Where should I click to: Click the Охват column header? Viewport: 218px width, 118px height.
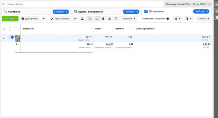[x=98, y=29]
